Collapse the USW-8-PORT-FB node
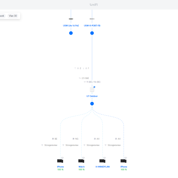The height and width of the screenshot is (178, 178). pos(92,33)
